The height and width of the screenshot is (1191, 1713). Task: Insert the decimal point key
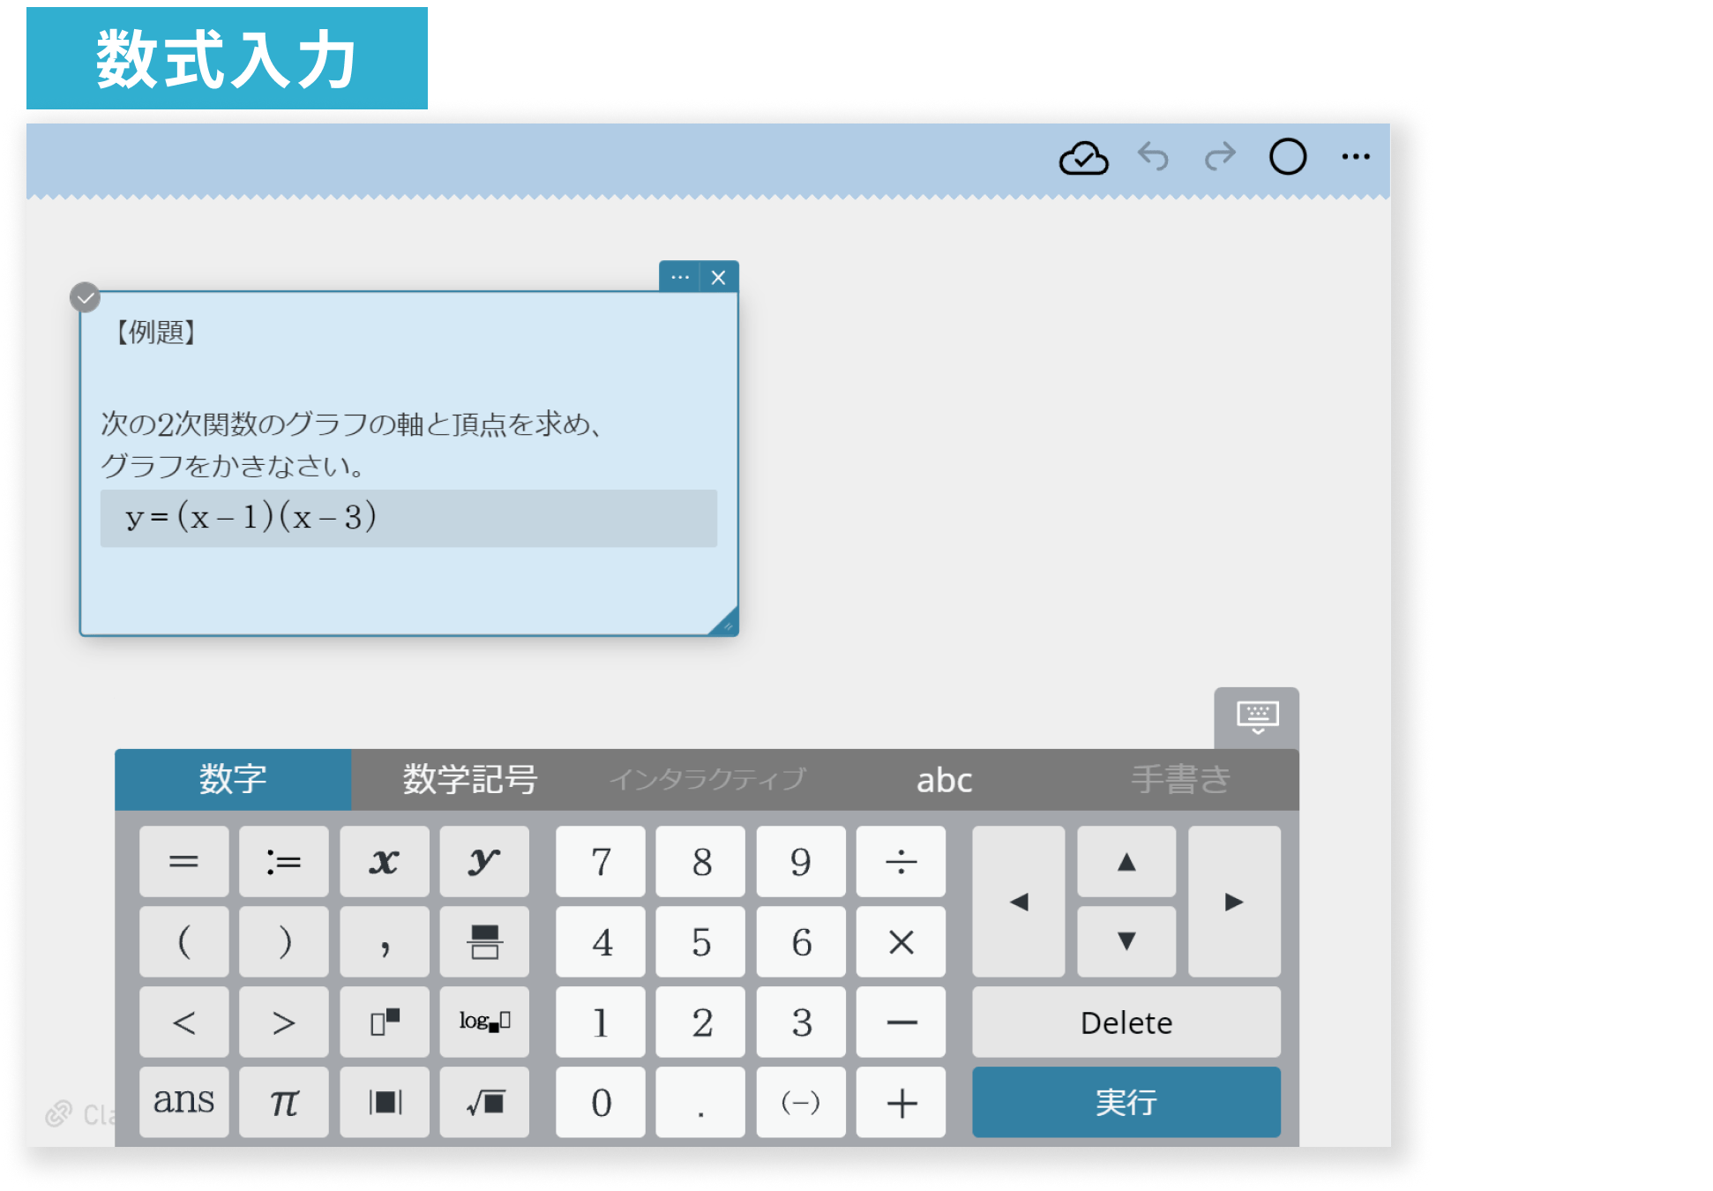pos(701,1102)
